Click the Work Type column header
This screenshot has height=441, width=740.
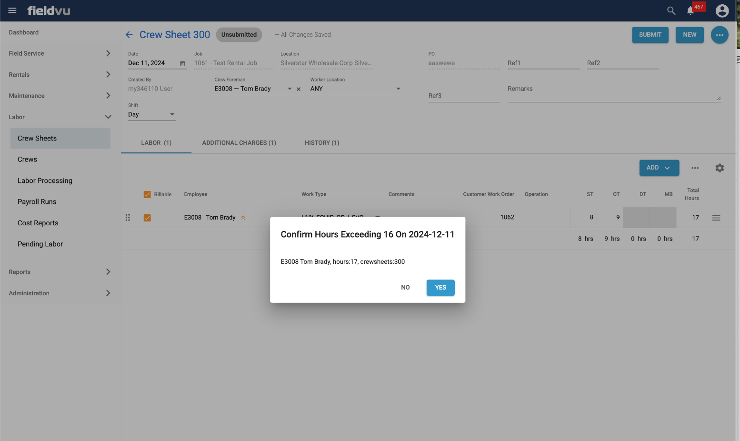tap(314, 194)
